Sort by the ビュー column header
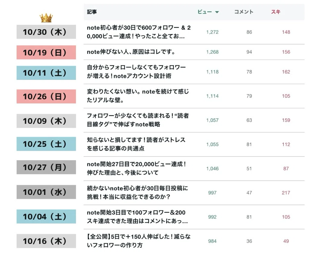The image size is (326, 253). (205, 12)
